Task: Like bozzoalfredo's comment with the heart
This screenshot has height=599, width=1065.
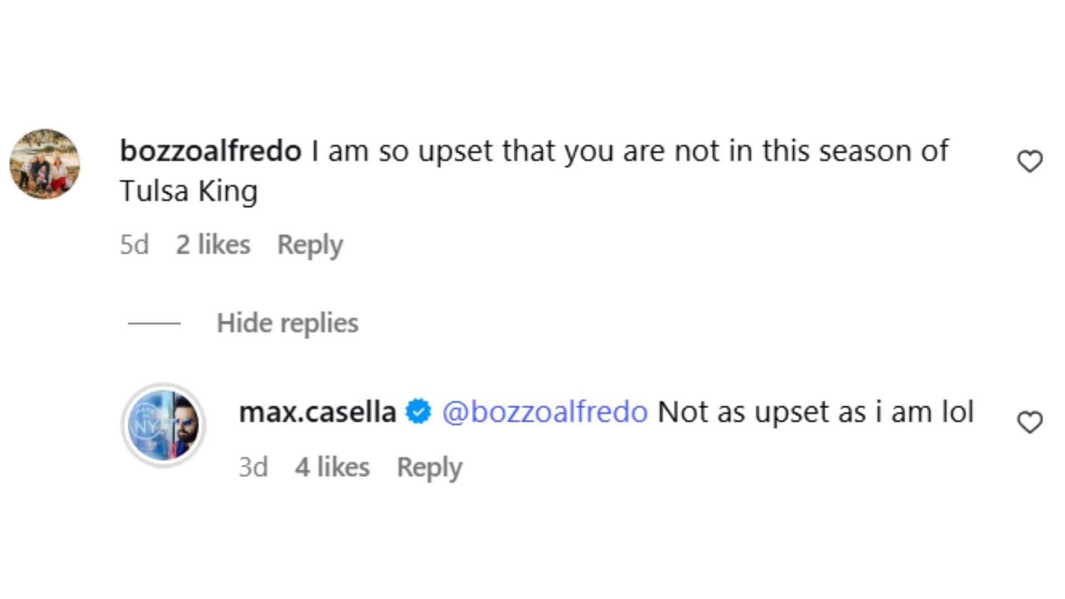Action: click(x=1029, y=161)
